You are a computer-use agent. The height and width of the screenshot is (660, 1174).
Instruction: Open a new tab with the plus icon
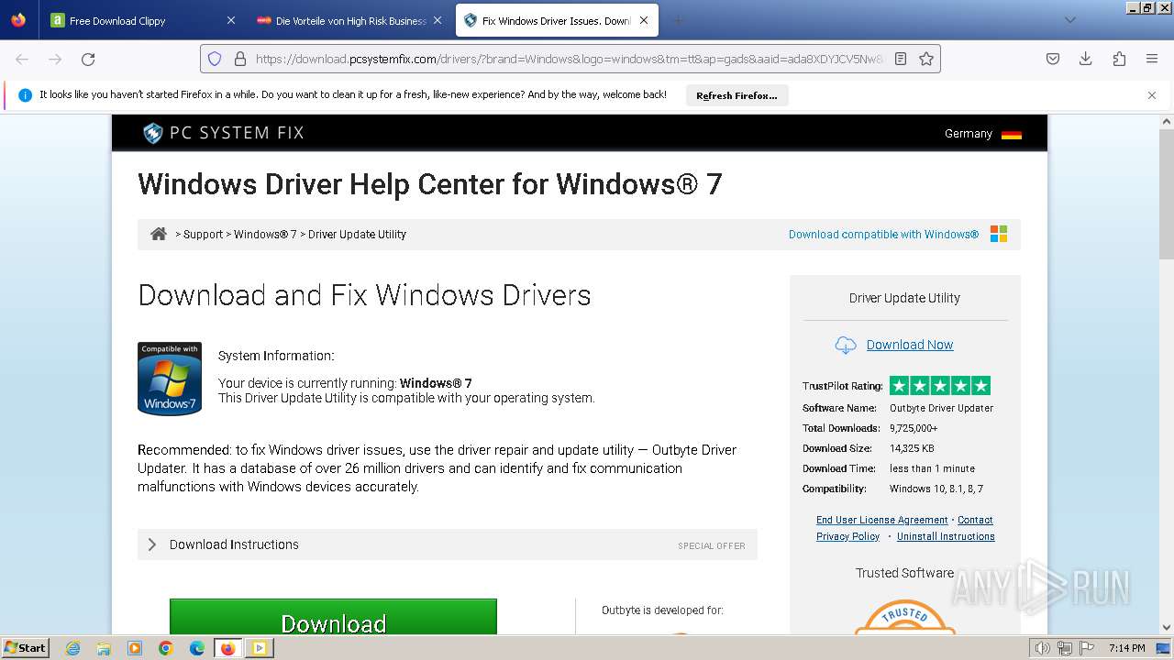(678, 20)
